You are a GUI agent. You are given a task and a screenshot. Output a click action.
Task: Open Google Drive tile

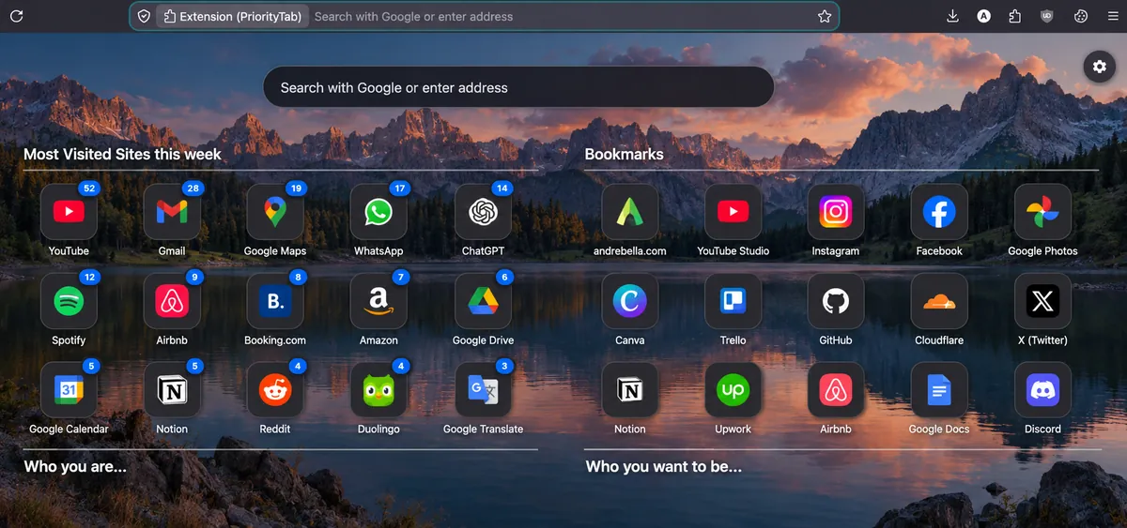pos(483,301)
